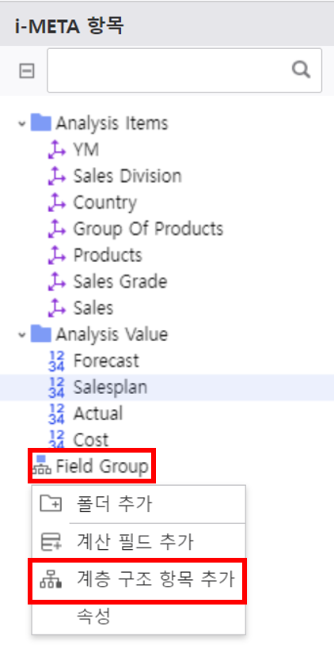Select the Salesplan tree item
This screenshot has height=671, width=334.
tap(166, 387)
